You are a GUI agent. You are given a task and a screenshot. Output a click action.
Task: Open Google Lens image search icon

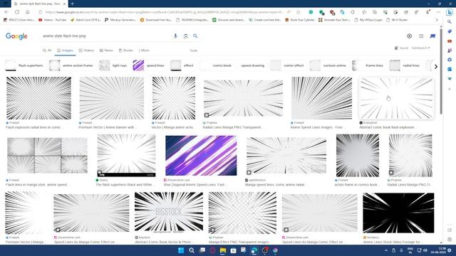tap(185, 36)
